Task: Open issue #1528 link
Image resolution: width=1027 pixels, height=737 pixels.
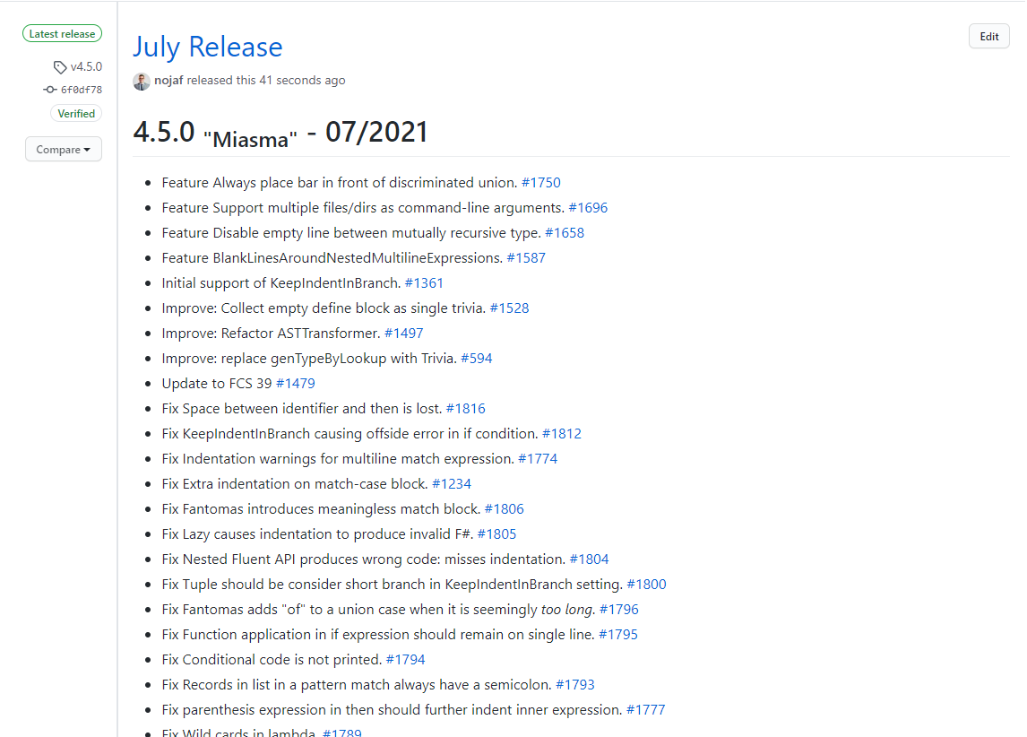Action: click(x=510, y=308)
